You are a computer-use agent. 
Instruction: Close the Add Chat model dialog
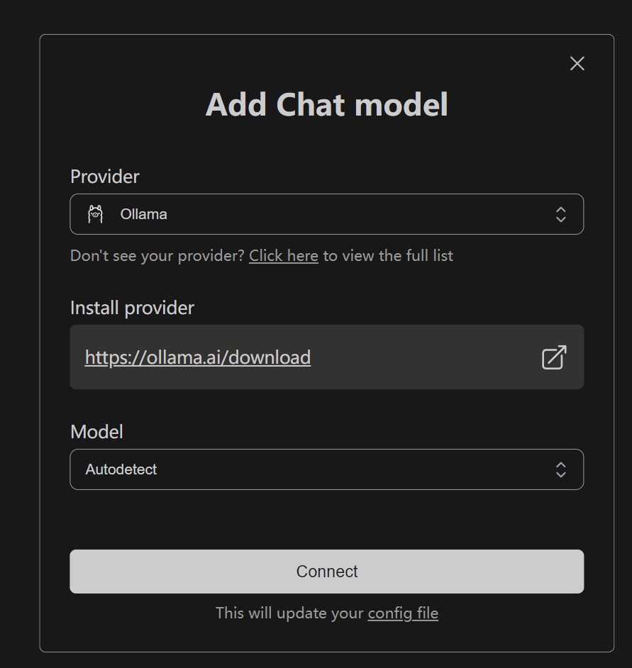[577, 64]
